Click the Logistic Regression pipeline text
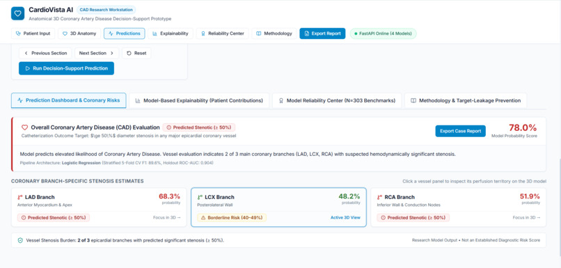Viewport: 561px width, 268px height. 81,163
